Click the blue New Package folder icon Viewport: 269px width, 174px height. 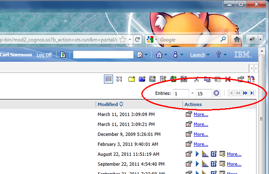pos(142,79)
